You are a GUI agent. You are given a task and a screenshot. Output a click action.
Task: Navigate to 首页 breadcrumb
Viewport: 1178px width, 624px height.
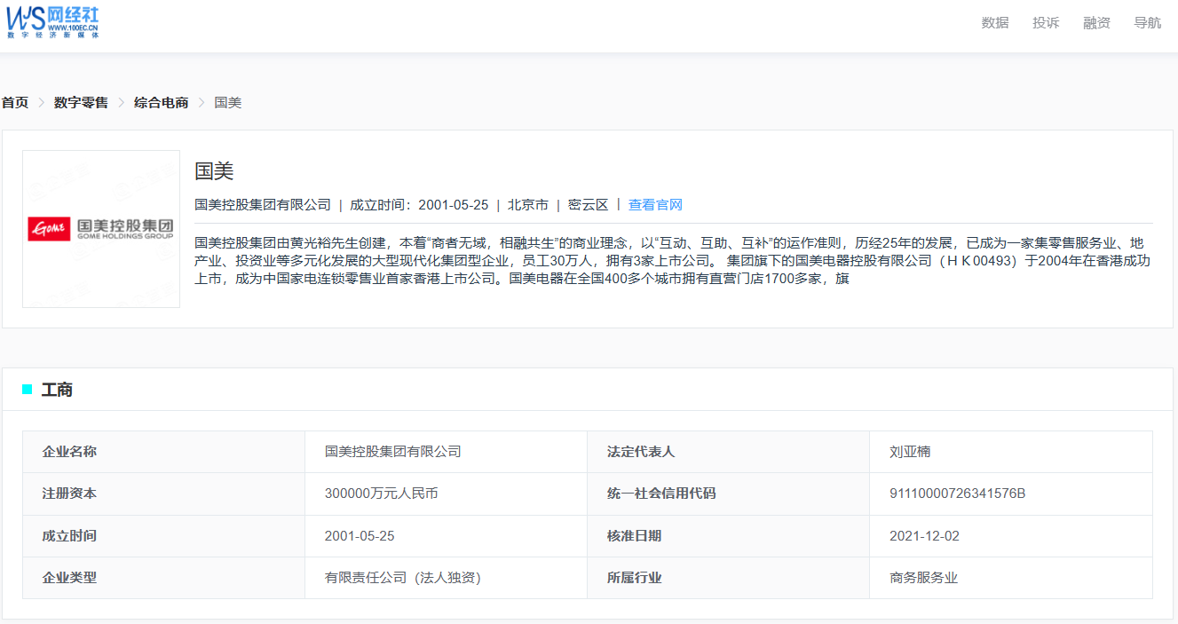click(x=15, y=103)
